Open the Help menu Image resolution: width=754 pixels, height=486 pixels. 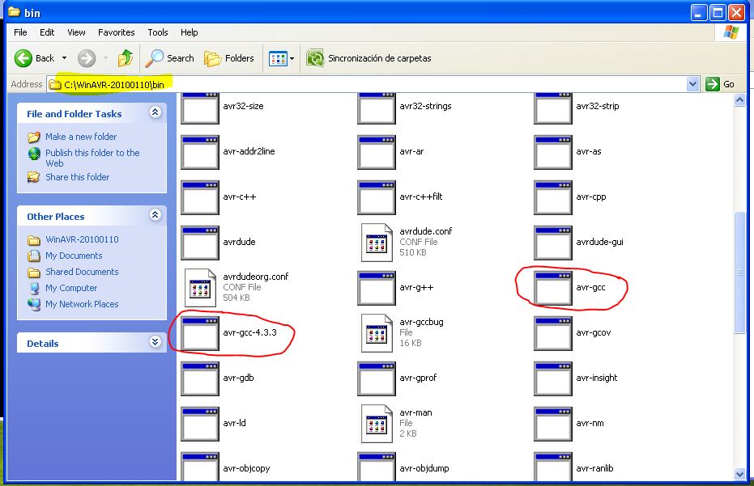click(189, 32)
